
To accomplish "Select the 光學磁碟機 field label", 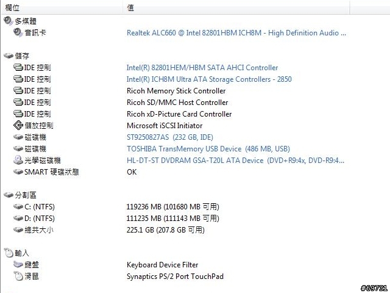I will pos(43,161).
